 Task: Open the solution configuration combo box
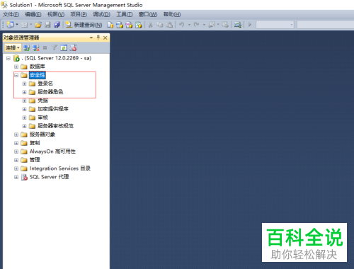(275, 25)
